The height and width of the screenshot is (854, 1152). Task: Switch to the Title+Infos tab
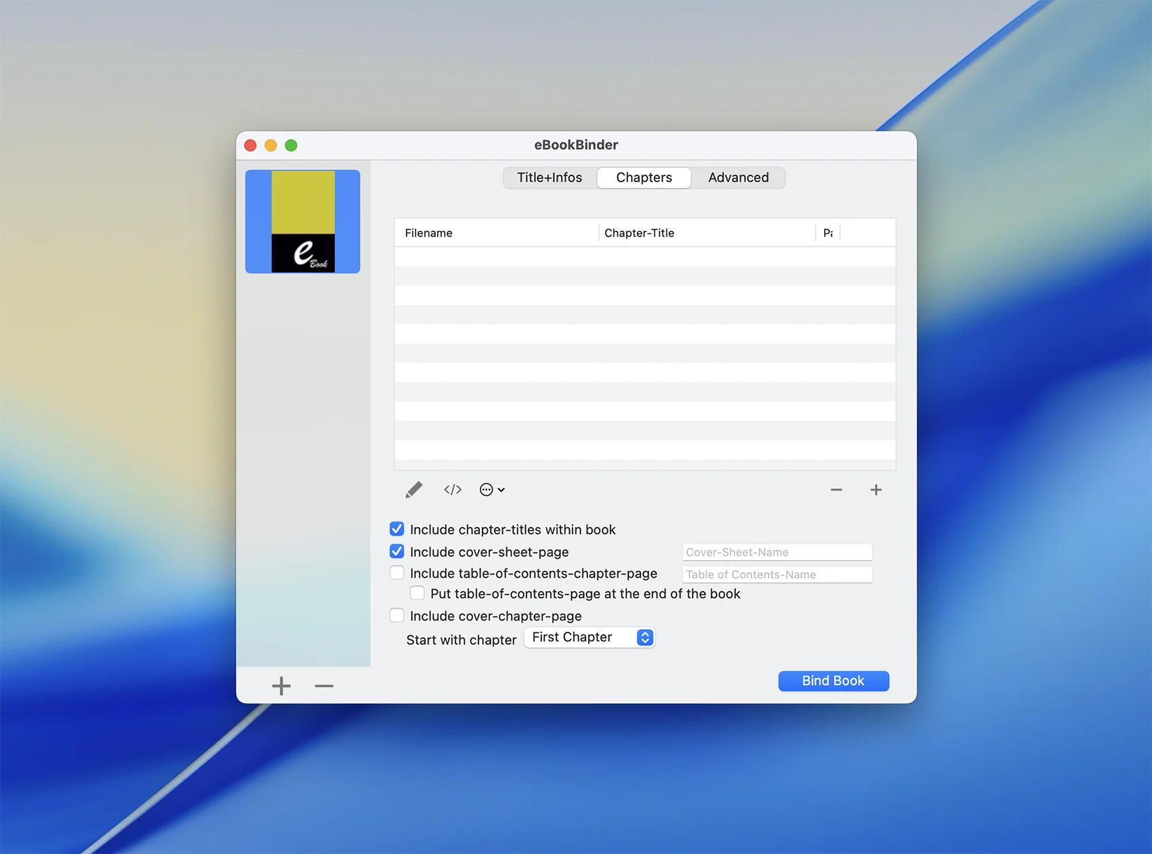(549, 177)
